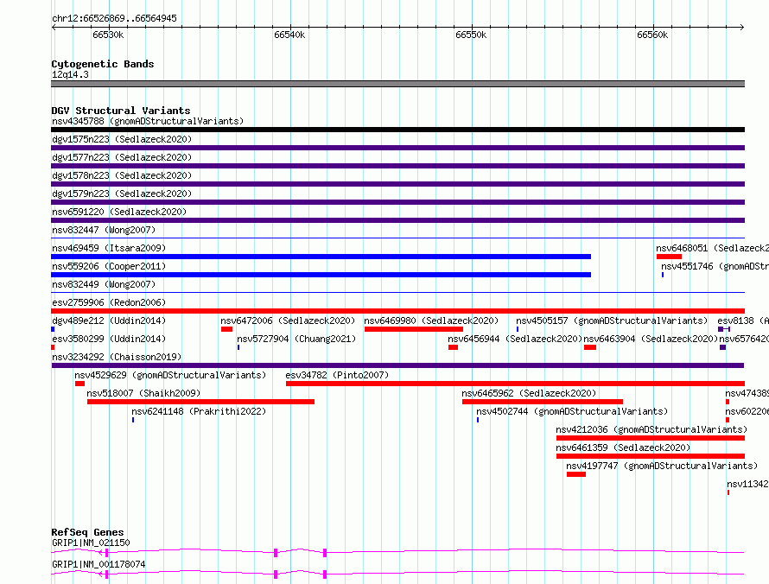Click the nsv4529629 gnomAD red marker

click(x=80, y=384)
